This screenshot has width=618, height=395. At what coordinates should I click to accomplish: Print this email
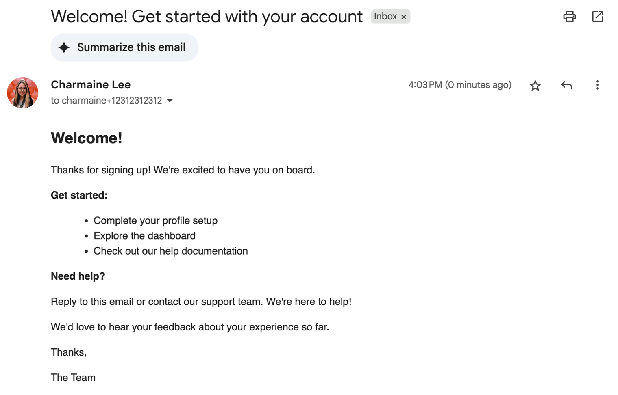[x=569, y=16]
